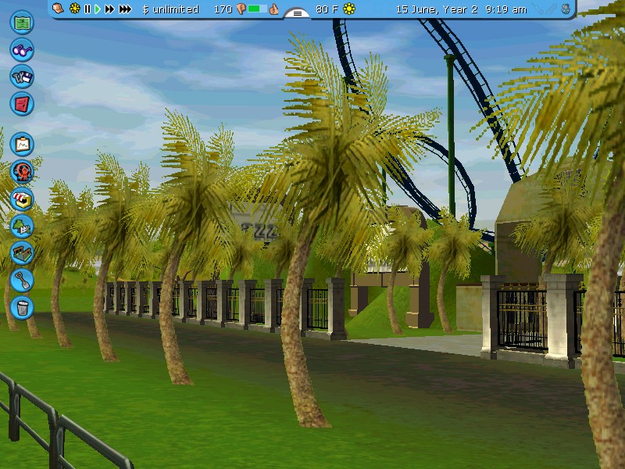The image size is (625, 469).
Task: Click the 9:19 am clock
Action: (x=506, y=9)
